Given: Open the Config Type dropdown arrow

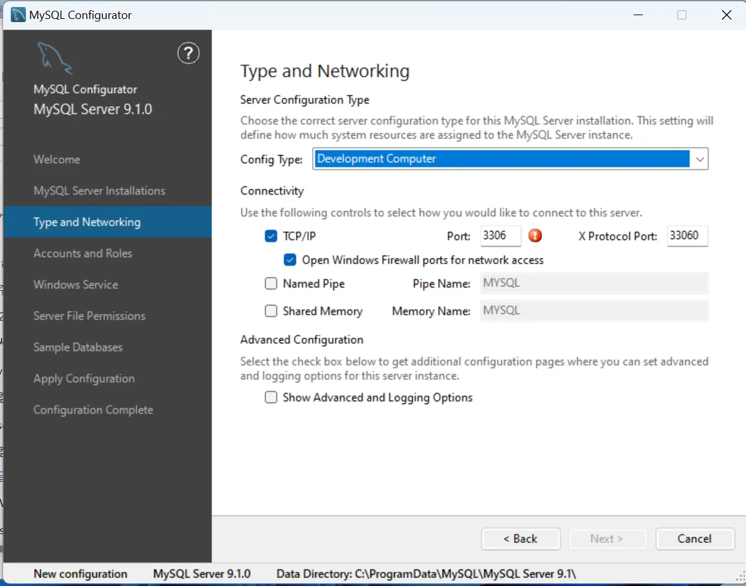Looking at the screenshot, I should 699,159.
